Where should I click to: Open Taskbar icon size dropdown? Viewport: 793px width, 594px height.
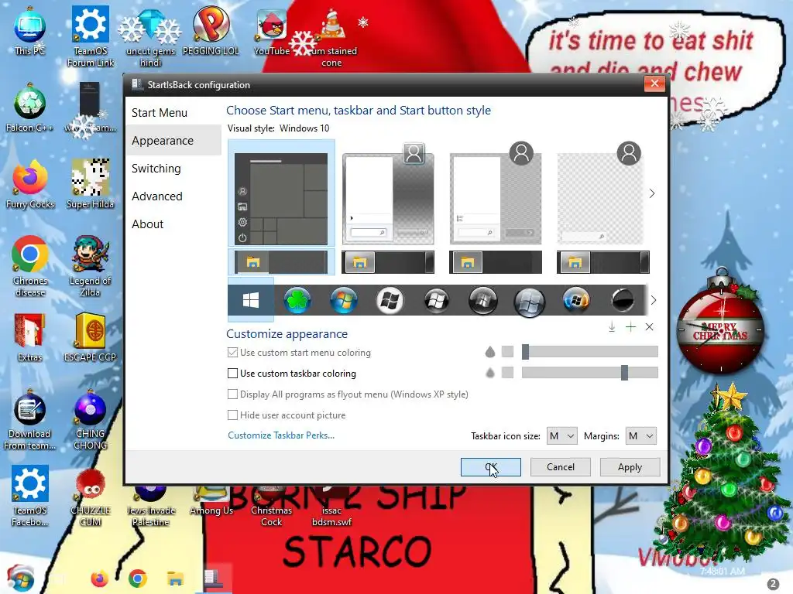click(x=562, y=436)
